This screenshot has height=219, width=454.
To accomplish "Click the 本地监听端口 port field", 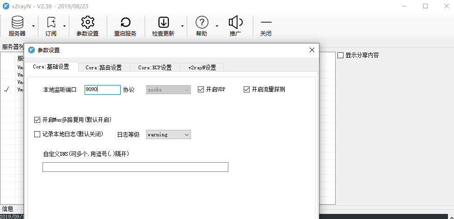I will pos(103,90).
